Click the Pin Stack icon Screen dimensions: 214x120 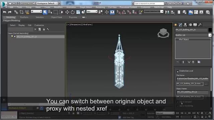178,62
